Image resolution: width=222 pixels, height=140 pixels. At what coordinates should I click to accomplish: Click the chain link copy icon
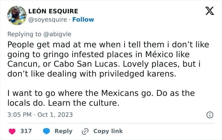pyautogui.click(x=85, y=131)
